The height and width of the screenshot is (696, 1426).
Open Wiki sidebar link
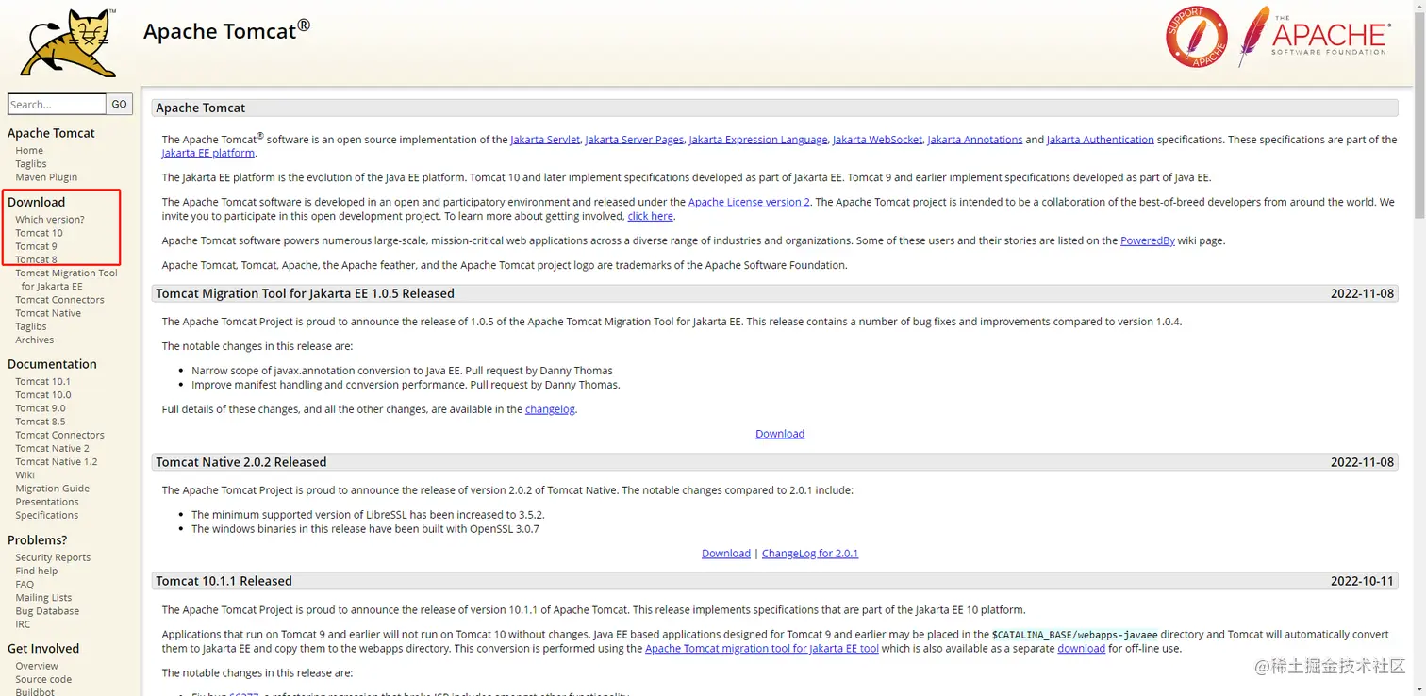pos(25,474)
